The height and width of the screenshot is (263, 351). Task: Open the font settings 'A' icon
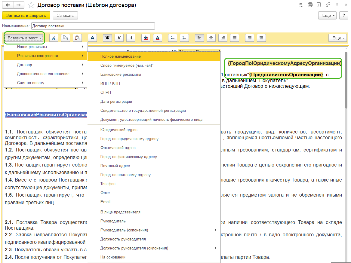[92, 38]
